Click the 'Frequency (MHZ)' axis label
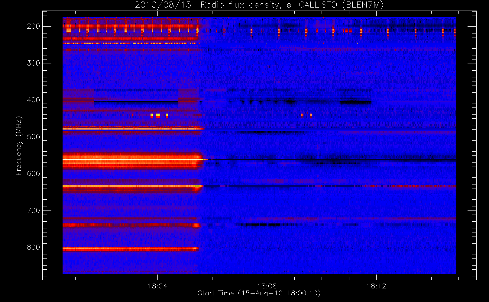Viewport: 489px width, 302px height. coord(19,146)
